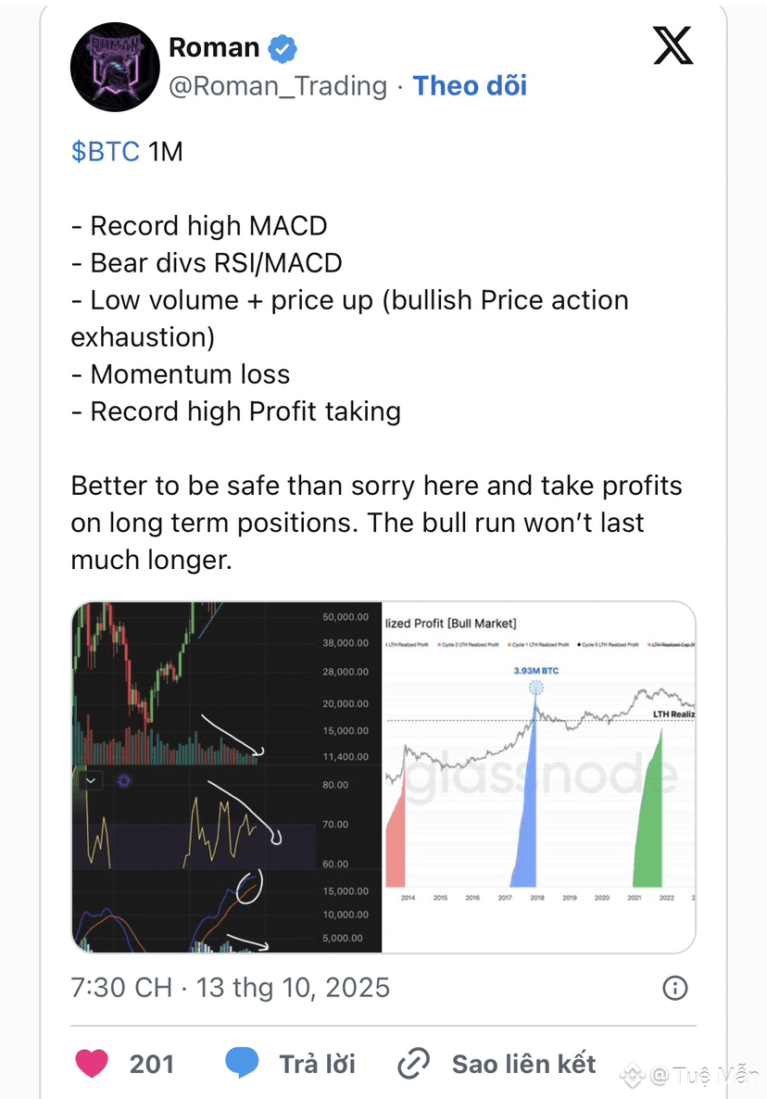This screenshot has height=1099, width=767.
Task: Click the blue verified badge
Action: [282, 47]
